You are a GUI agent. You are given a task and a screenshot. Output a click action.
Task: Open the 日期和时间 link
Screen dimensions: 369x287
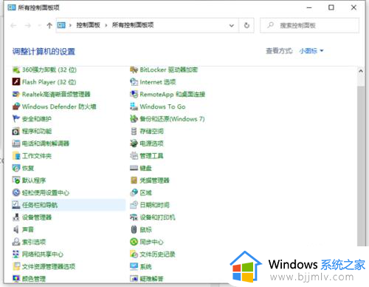[154, 205]
